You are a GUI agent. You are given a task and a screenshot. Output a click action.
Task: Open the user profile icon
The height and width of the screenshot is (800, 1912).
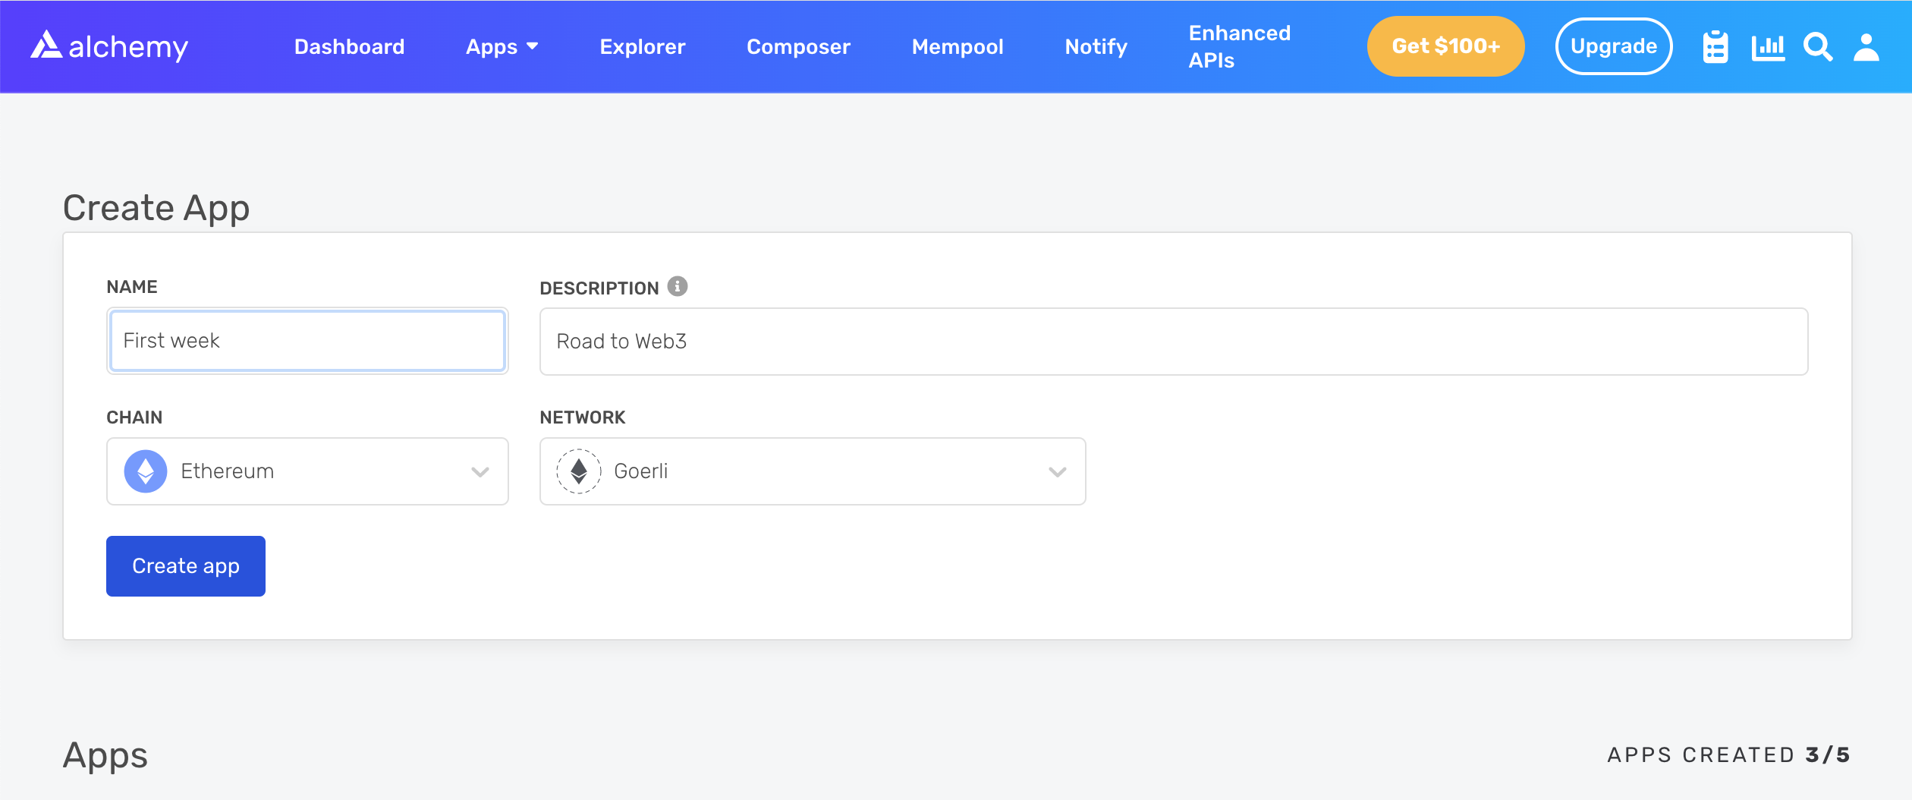point(1866,47)
